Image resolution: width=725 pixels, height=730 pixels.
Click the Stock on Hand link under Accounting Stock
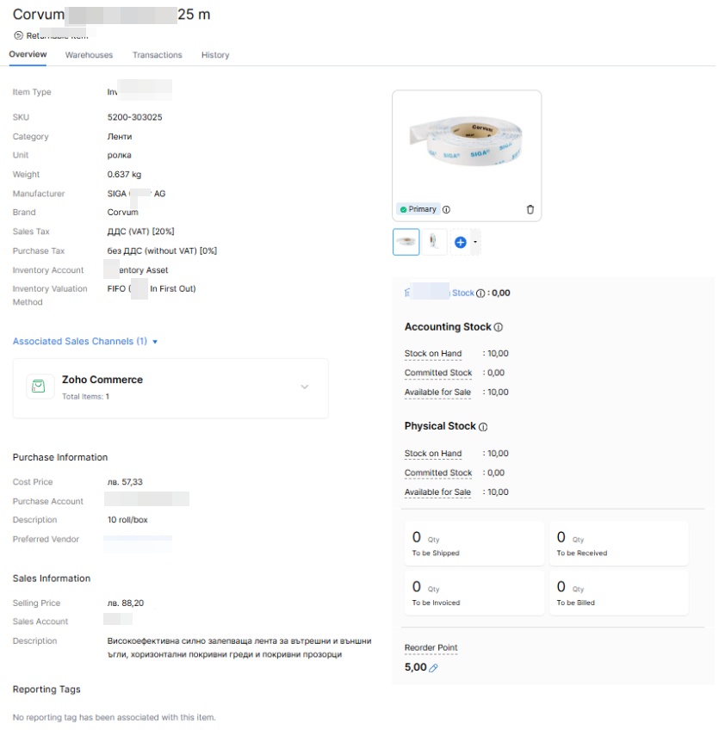(434, 353)
